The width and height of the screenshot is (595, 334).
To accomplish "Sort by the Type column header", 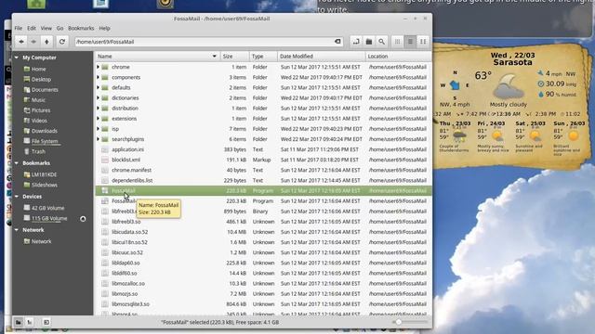I will tap(263, 56).
